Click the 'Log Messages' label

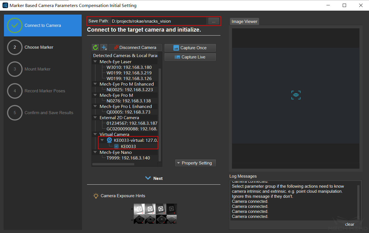pyautogui.click(x=243, y=176)
